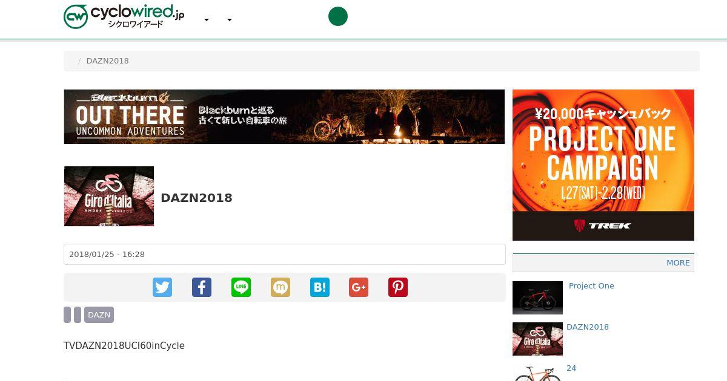Open sidebar article link starting with 24
The width and height of the screenshot is (727, 381).
click(571, 368)
